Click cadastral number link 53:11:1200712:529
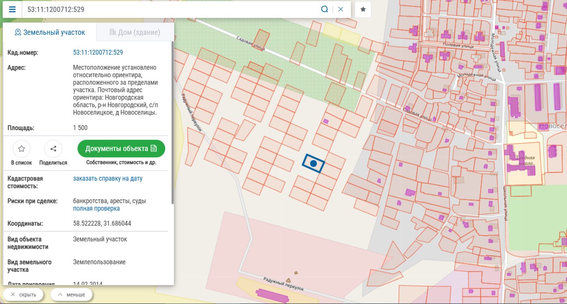The image size is (567, 304). tap(98, 52)
